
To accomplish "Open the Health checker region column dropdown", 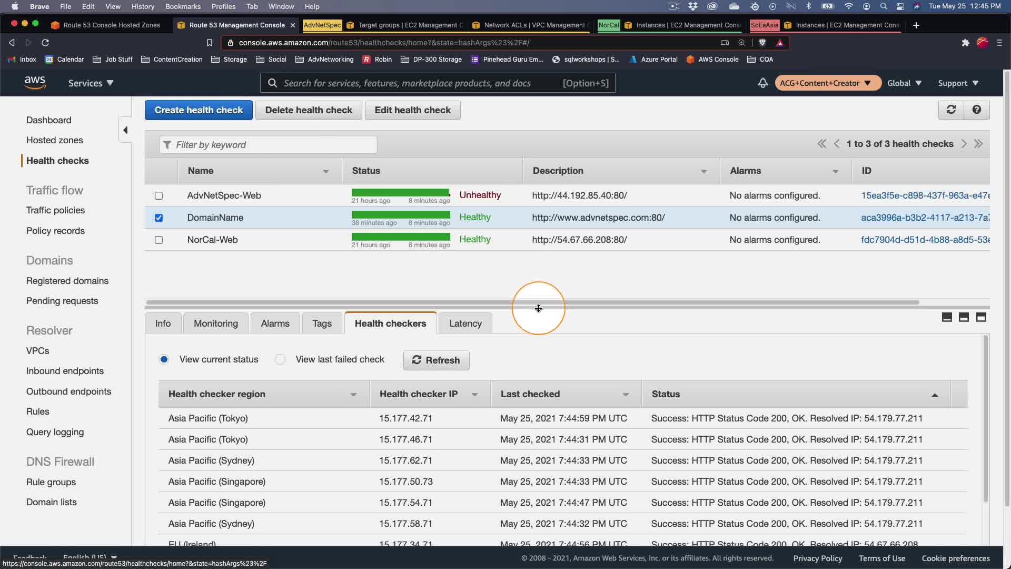I will [353, 395].
